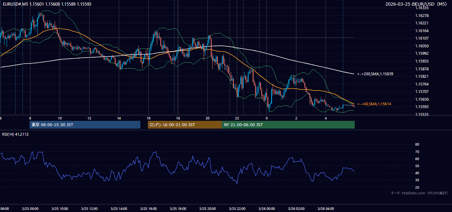Screen dimensions: 452x212
Task: Click the 3/26 02:00 bottom time label
Action: tap(296, 208)
